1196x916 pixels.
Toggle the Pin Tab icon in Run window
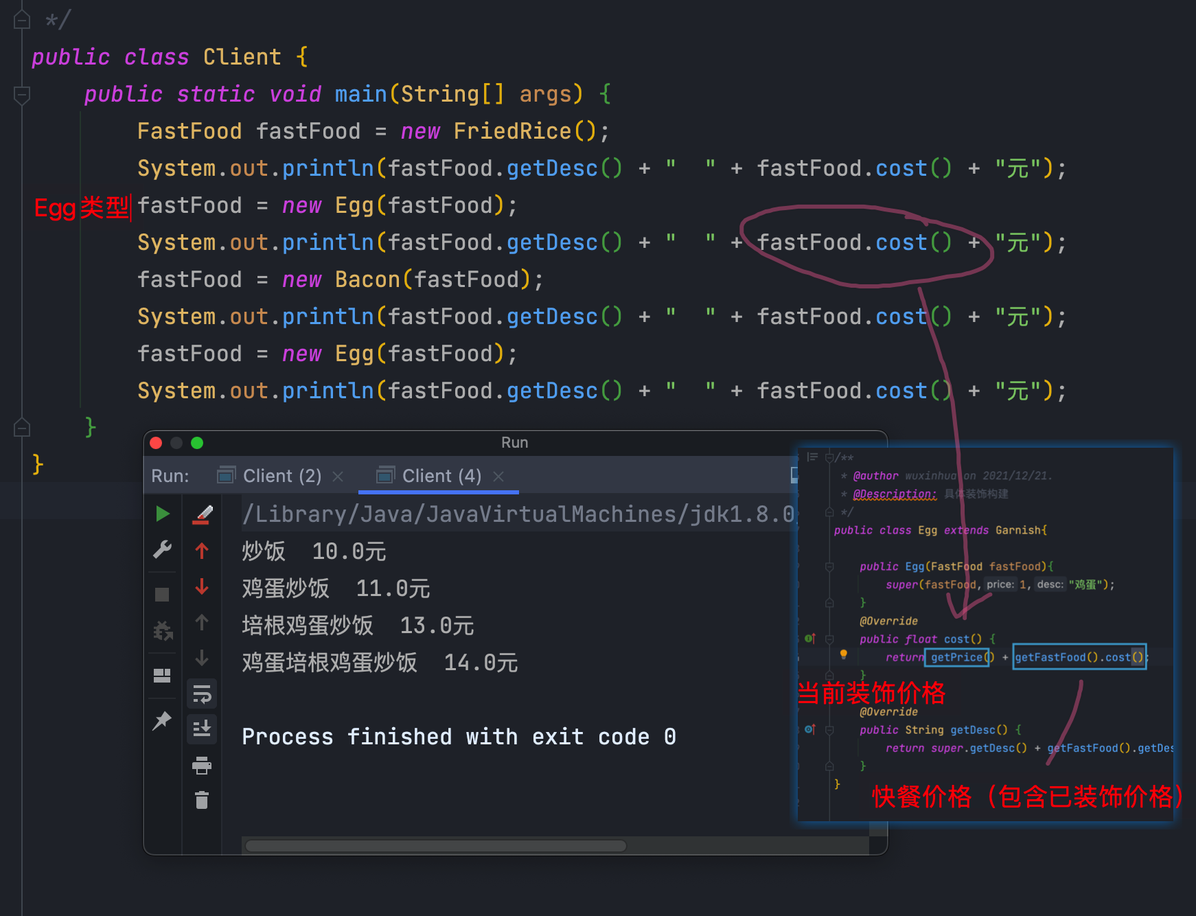pyautogui.click(x=162, y=720)
